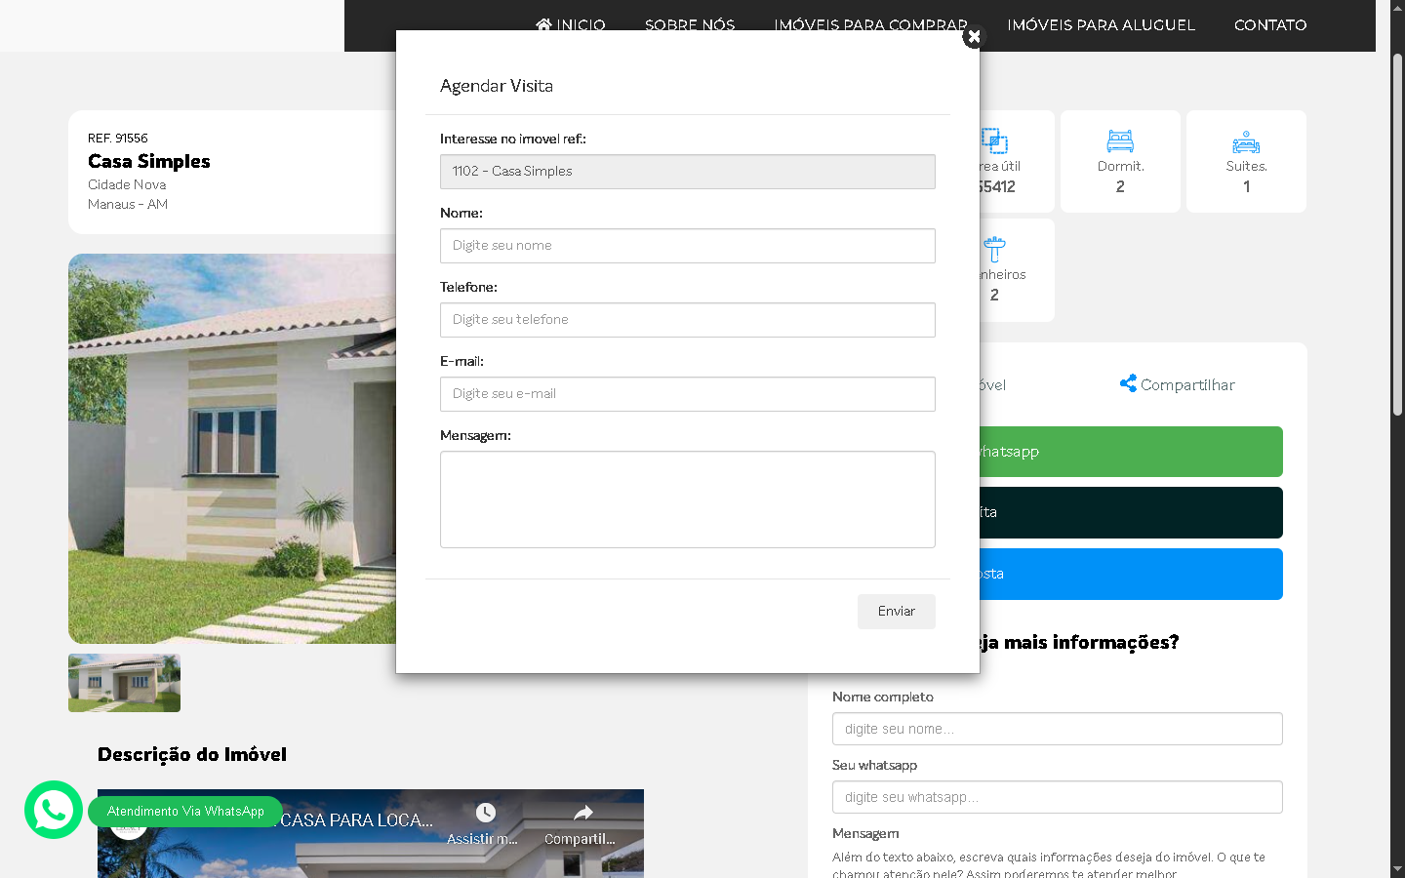Click the Compartilhar share icon

click(x=1128, y=383)
